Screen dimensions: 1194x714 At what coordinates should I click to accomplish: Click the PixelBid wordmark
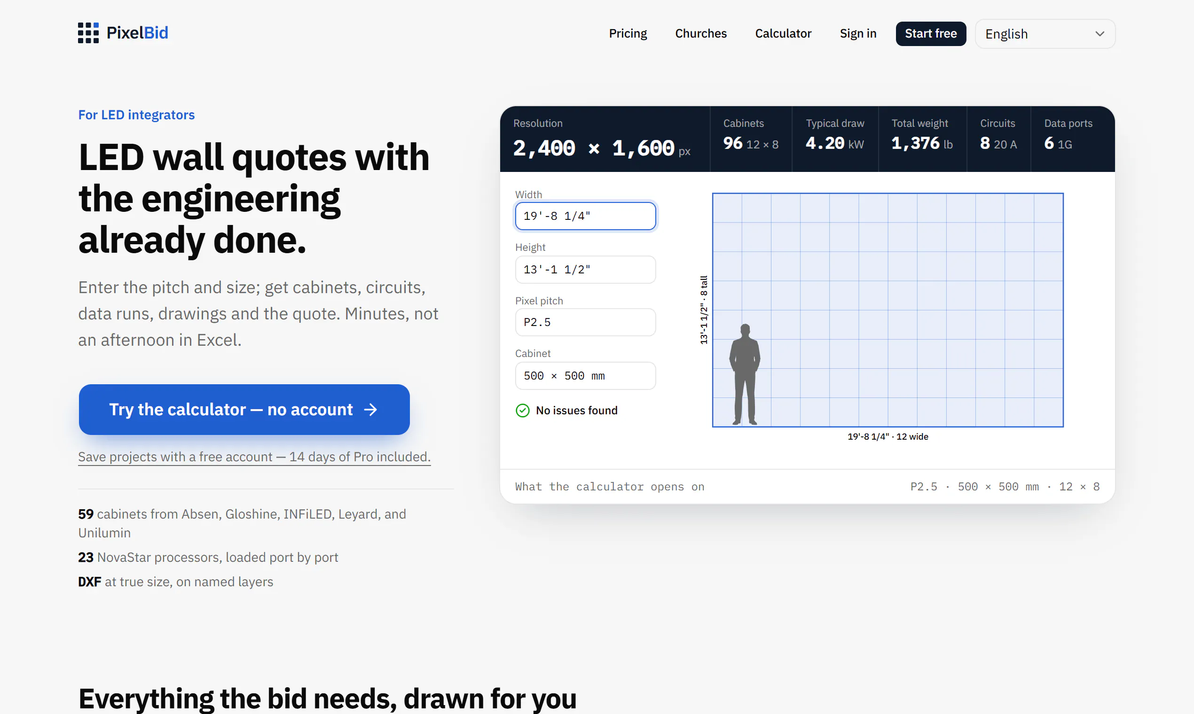(137, 33)
